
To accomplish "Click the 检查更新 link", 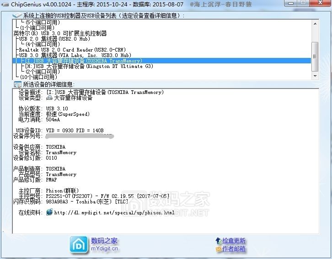I will [x=234, y=240].
